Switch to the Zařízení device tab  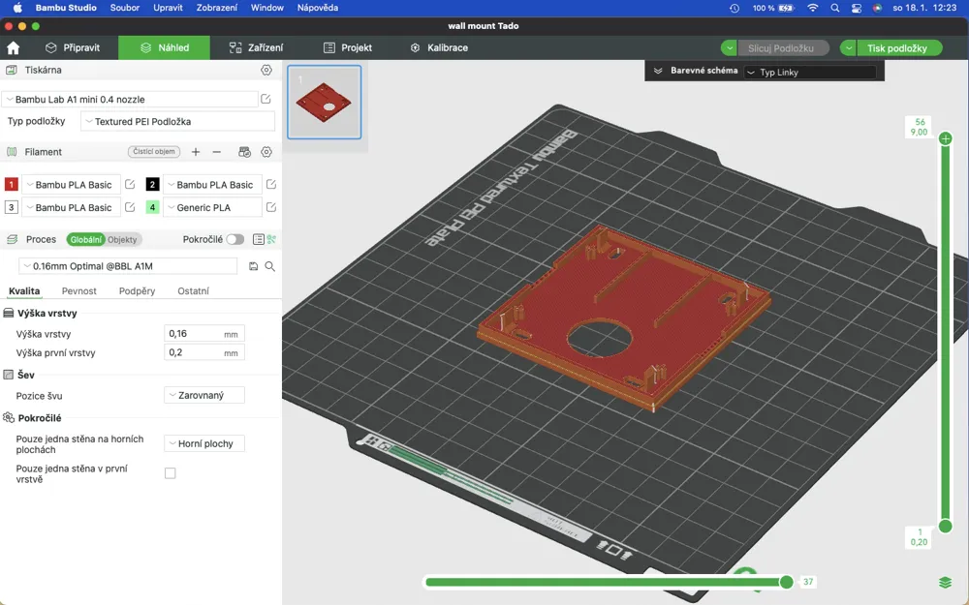point(256,47)
